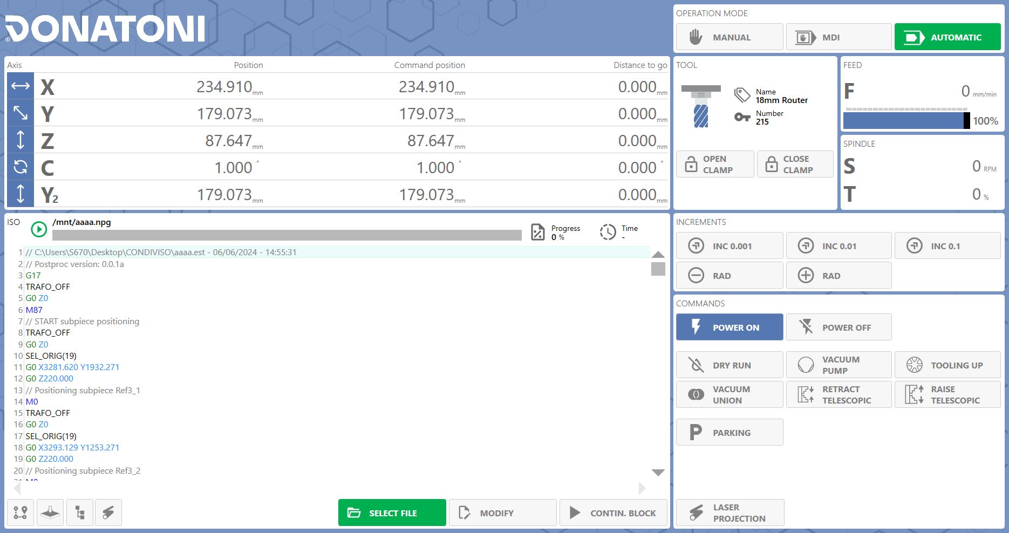The image size is (1009, 533).
Task: Click the tool name tag icon
Action: [x=742, y=95]
